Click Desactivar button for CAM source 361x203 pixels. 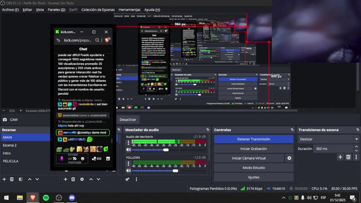[x=128, y=120]
